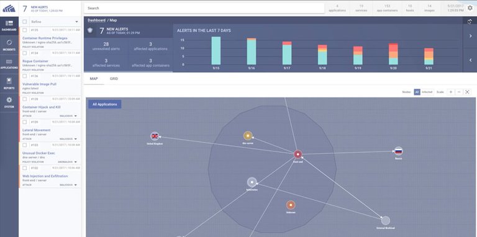Zoom in the map with plus button
This screenshot has width=477, height=237.
pyautogui.click(x=451, y=92)
